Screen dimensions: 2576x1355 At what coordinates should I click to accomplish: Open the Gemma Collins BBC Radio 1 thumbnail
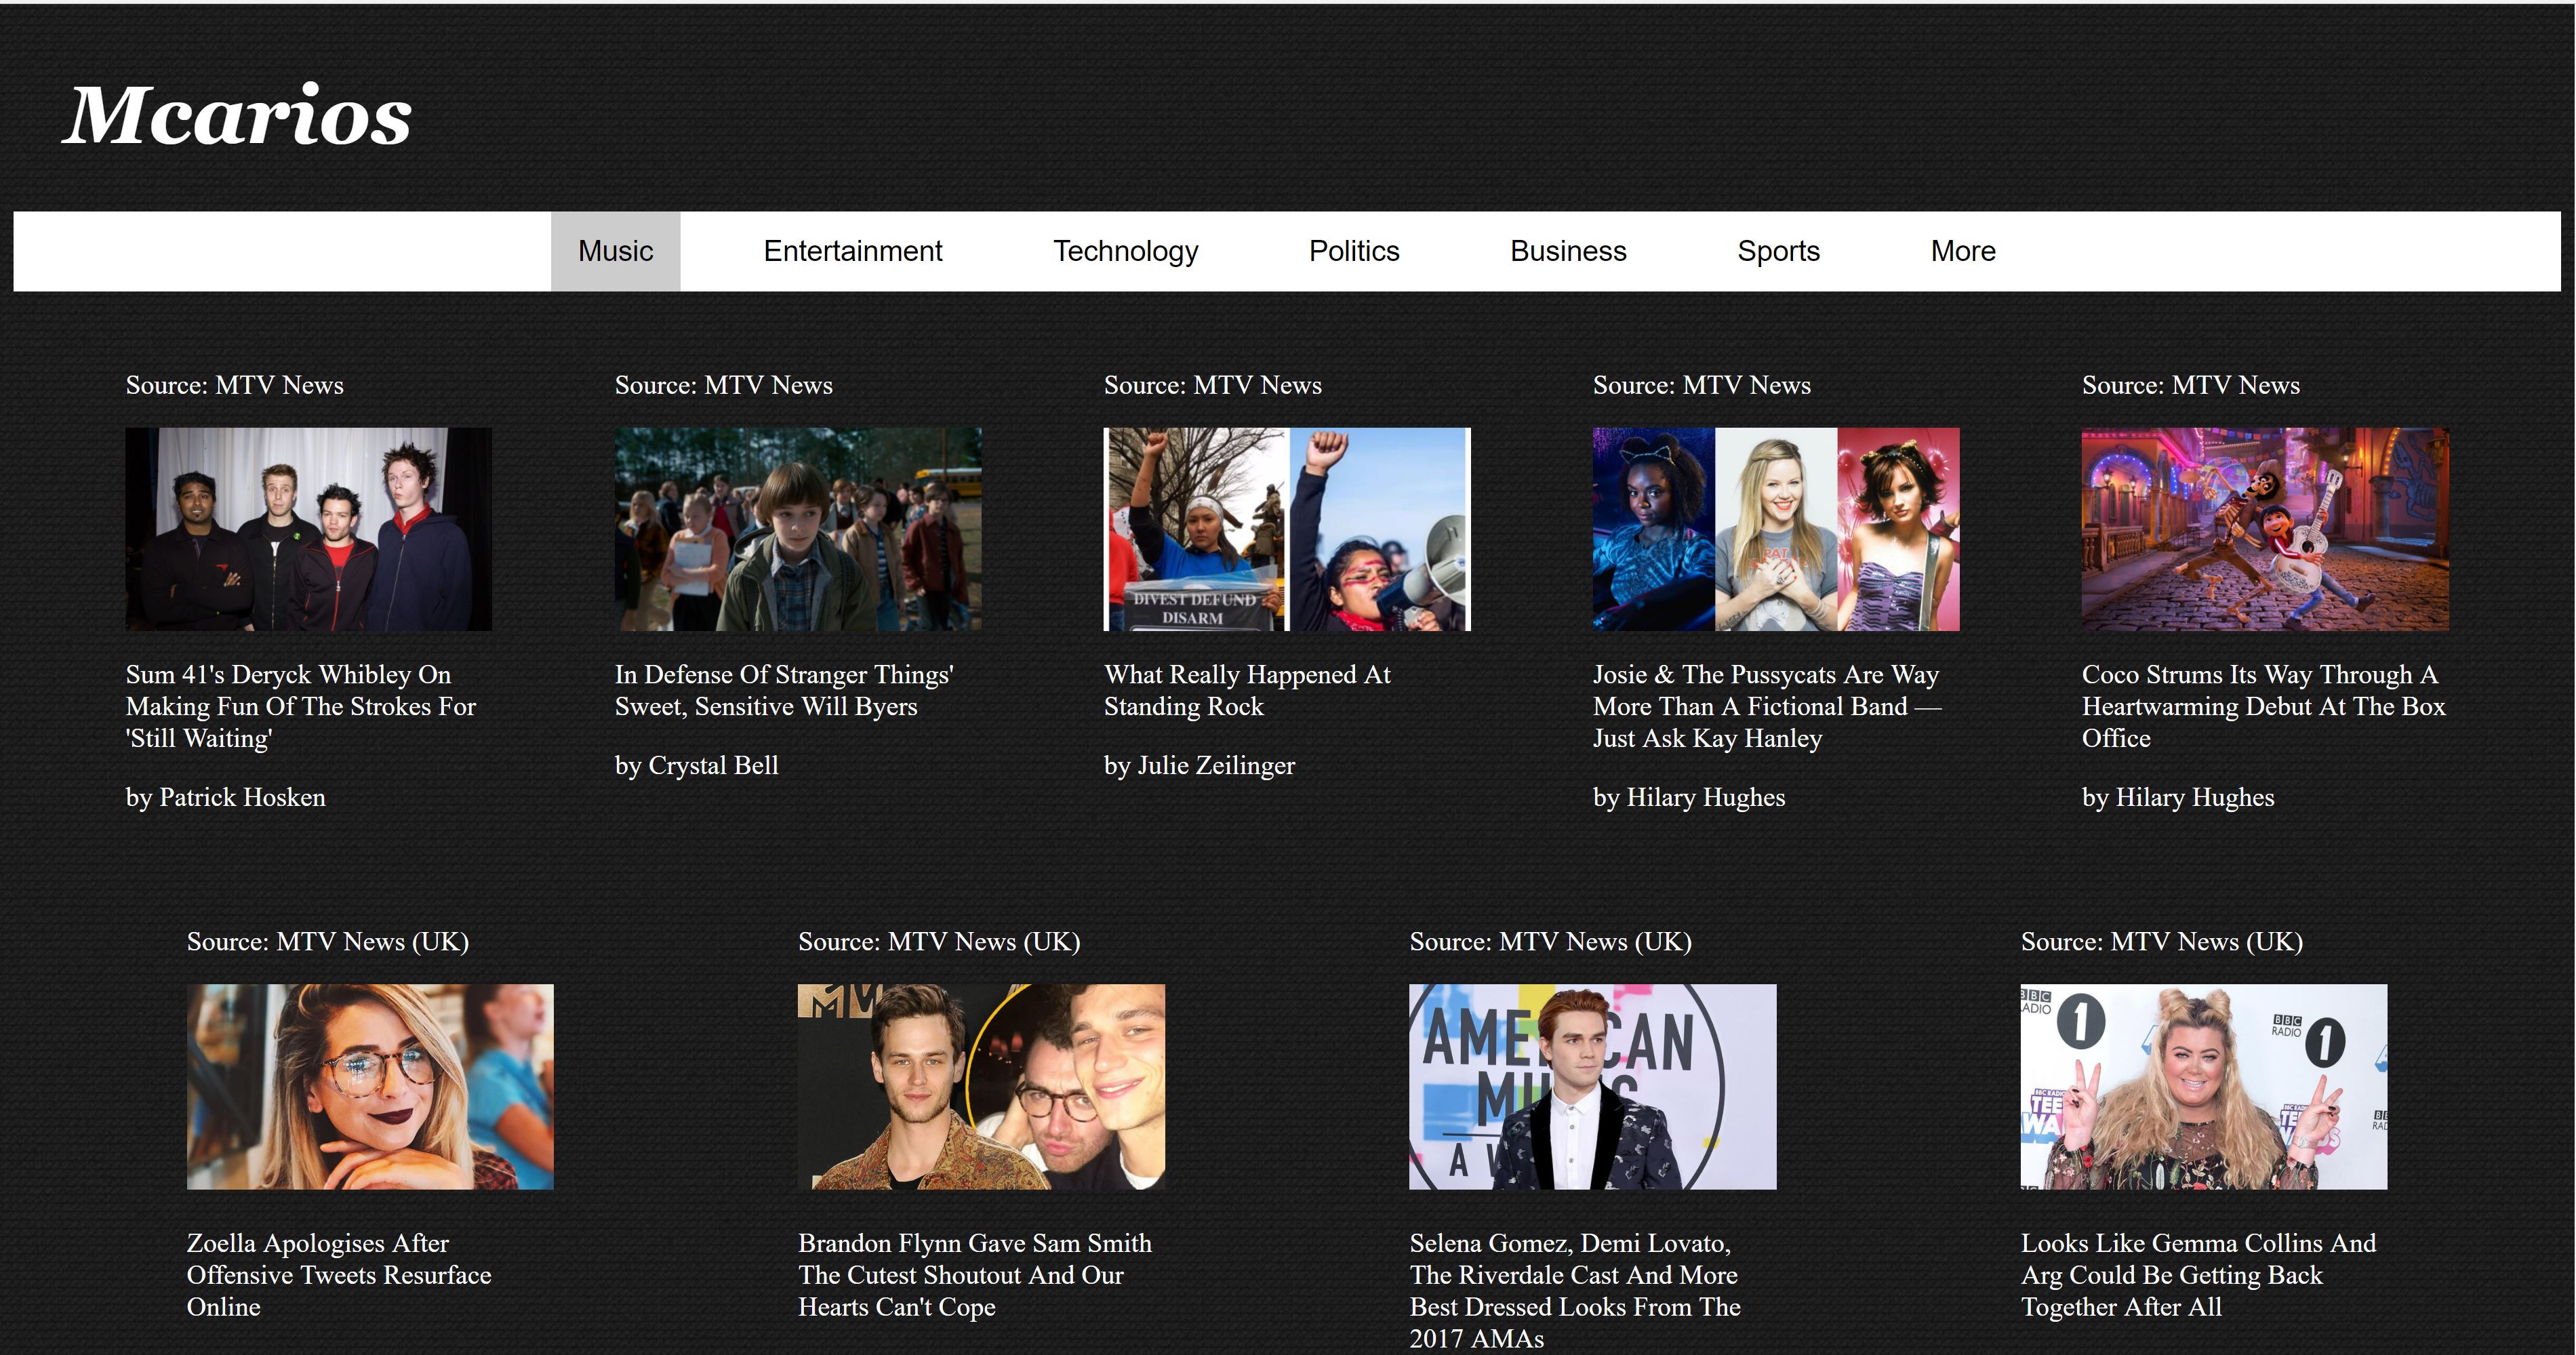tap(2204, 1086)
